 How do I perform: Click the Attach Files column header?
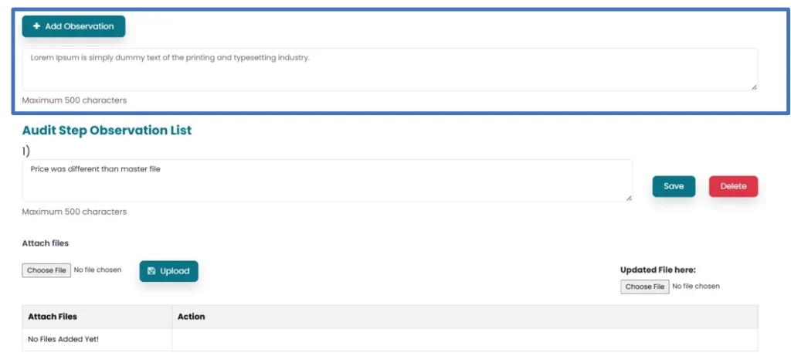[53, 317]
